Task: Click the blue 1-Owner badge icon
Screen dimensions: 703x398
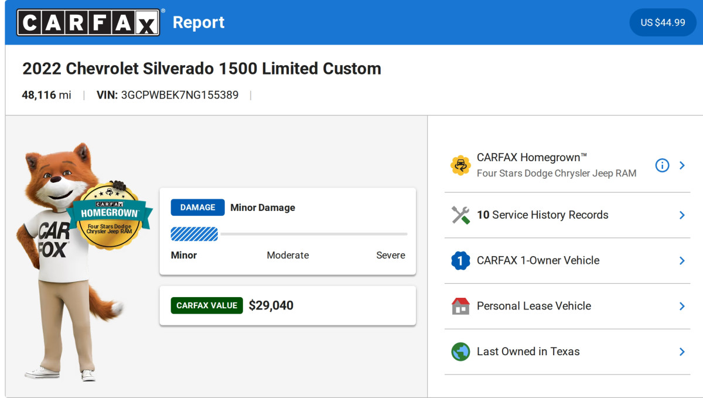Action: [460, 260]
